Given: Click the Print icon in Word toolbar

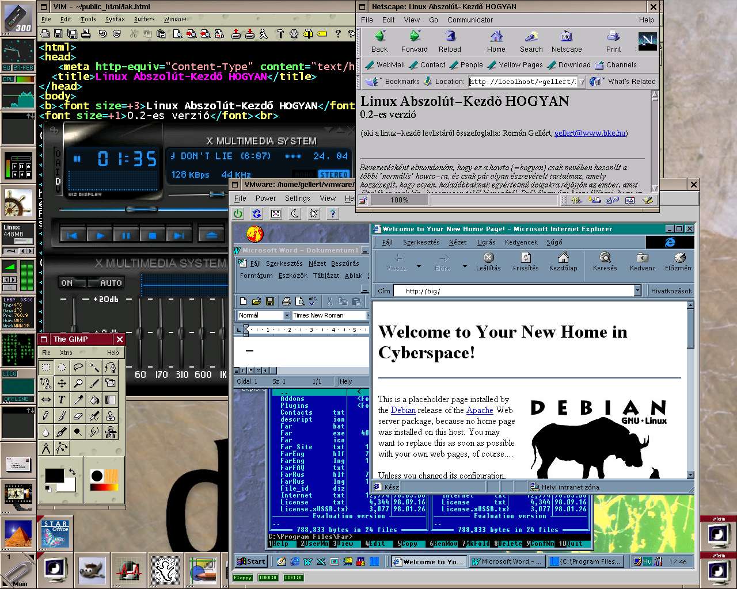Looking at the screenshot, I should [x=286, y=301].
